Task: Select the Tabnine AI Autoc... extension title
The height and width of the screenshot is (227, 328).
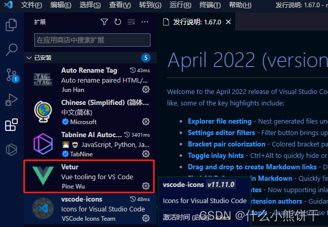Action: (91, 135)
